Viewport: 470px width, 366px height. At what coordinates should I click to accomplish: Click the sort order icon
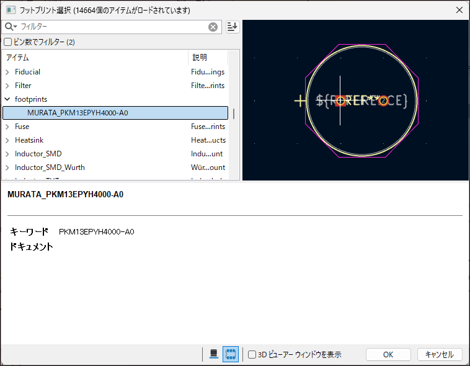point(233,27)
